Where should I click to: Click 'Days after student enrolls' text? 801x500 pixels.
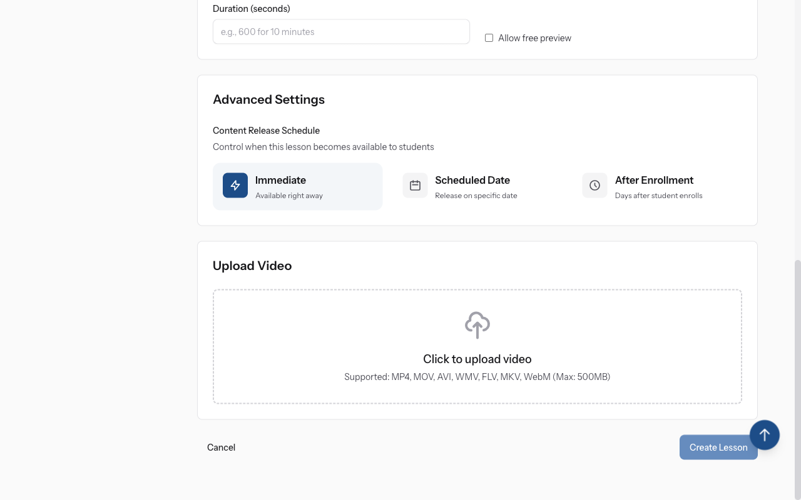point(658,195)
